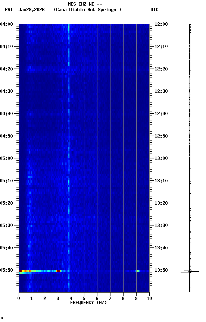206x322 pixels.
Task: Click the red top of the 3.8 Hz line
Action: (69, 27)
